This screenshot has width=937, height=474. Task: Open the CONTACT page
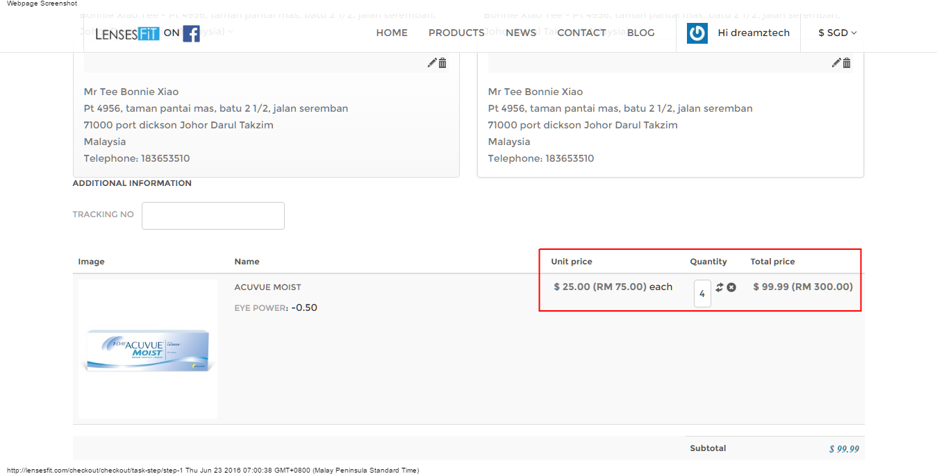[581, 33]
